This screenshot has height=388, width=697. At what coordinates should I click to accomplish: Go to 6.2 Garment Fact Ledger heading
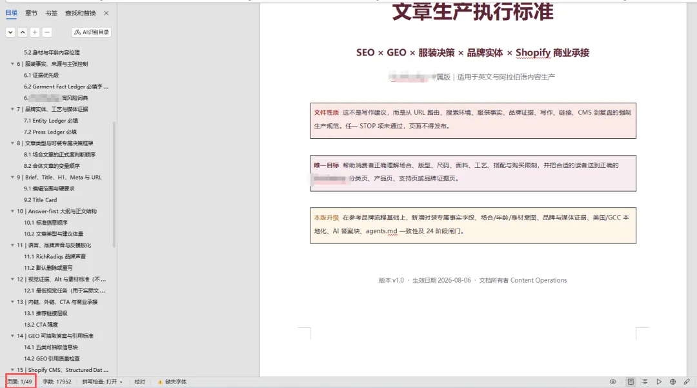pos(66,87)
